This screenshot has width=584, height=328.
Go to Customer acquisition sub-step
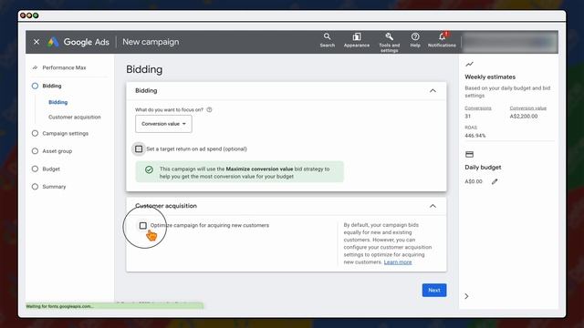click(x=75, y=118)
